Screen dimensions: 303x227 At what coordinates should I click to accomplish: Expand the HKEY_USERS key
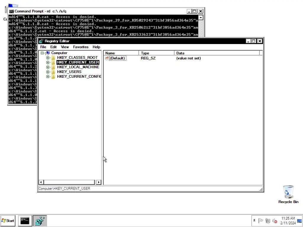[x=48, y=72]
